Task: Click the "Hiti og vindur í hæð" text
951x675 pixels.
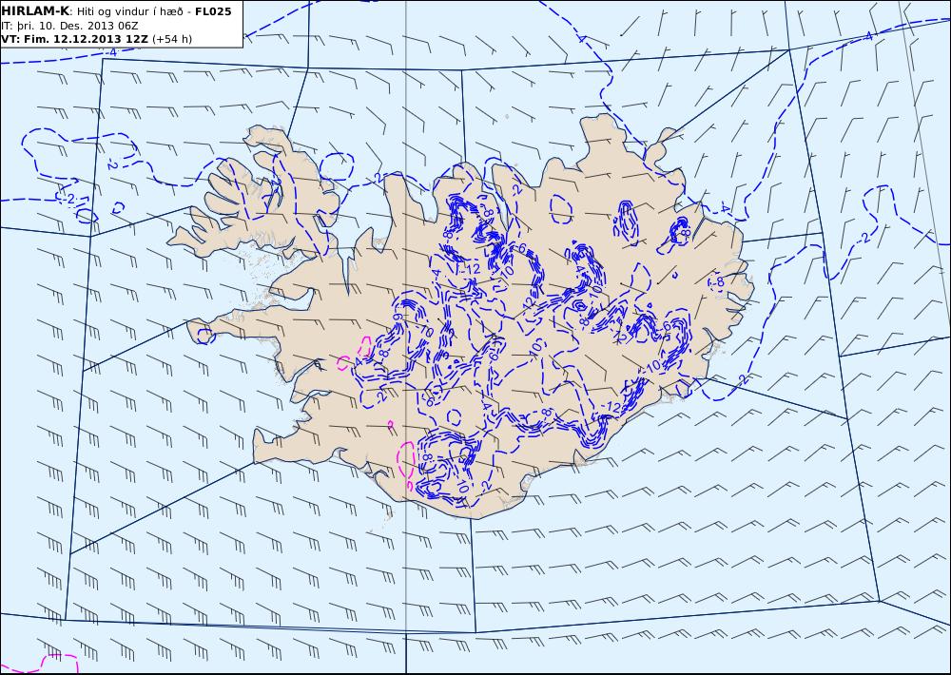Action: click(130, 12)
